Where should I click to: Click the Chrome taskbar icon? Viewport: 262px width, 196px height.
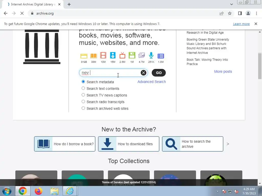(23, 191)
